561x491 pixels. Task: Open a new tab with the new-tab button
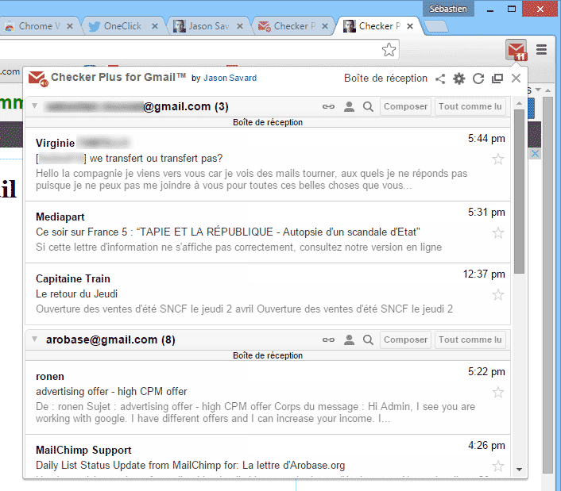(435, 26)
